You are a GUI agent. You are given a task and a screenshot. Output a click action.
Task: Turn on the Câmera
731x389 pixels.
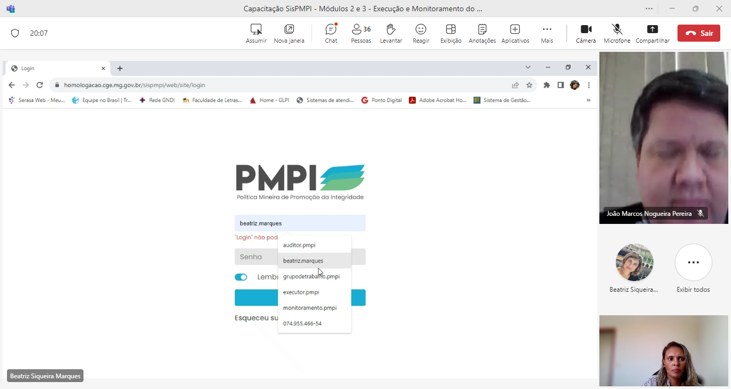[586, 33]
